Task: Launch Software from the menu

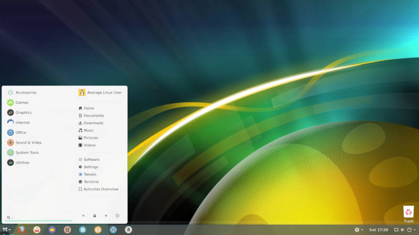Action: pos(89,159)
